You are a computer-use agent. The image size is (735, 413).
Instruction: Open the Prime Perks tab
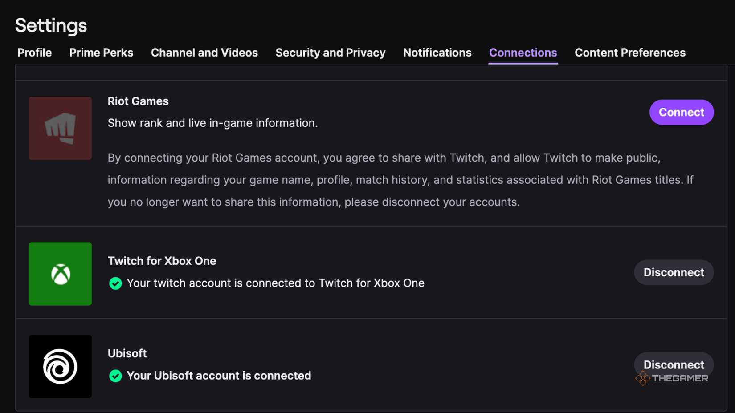(x=101, y=53)
